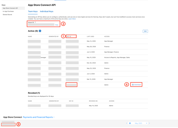Open In-App Purchase in the Keys sidebar
This screenshot has height=128, width=178.
tap(8, 12)
